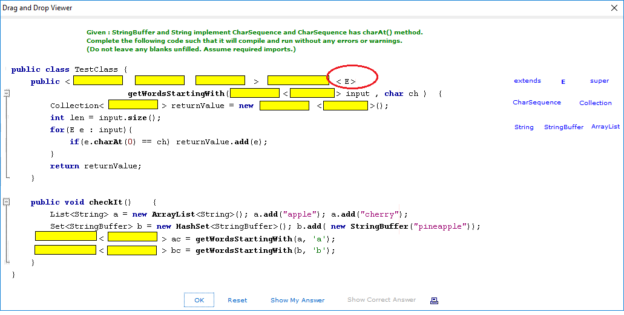
Task: Click the blank just before the circled '< E >'
Action: pos(298,80)
